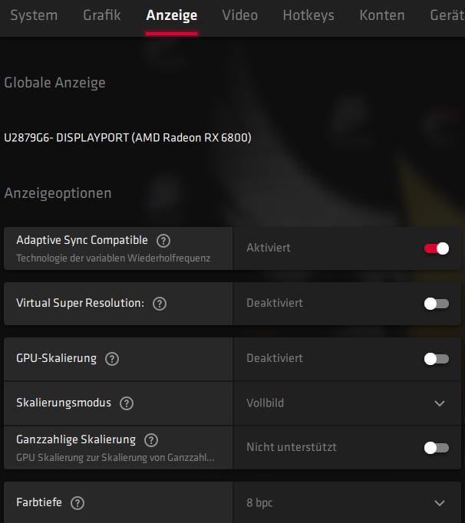Select the System tab
Image resolution: width=465 pixels, height=523 pixels.
pos(34,15)
